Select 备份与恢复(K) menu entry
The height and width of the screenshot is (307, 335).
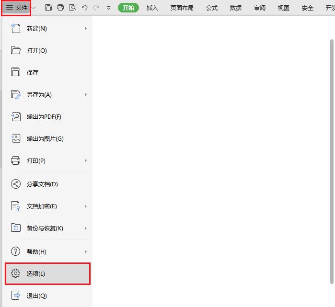[x=47, y=228]
